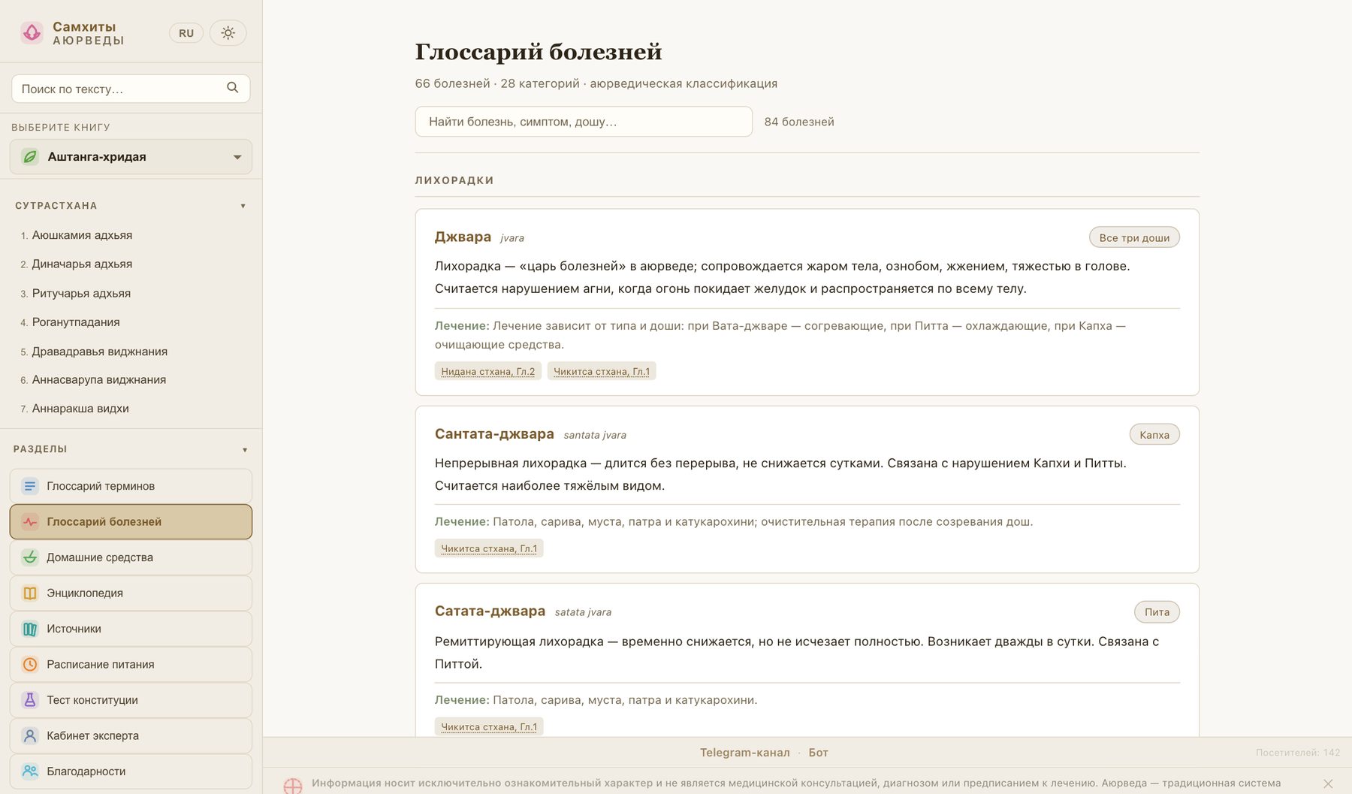Click the Глоссарий болезней pulse icon
The image size is (1352, 794).
[30, 522]
